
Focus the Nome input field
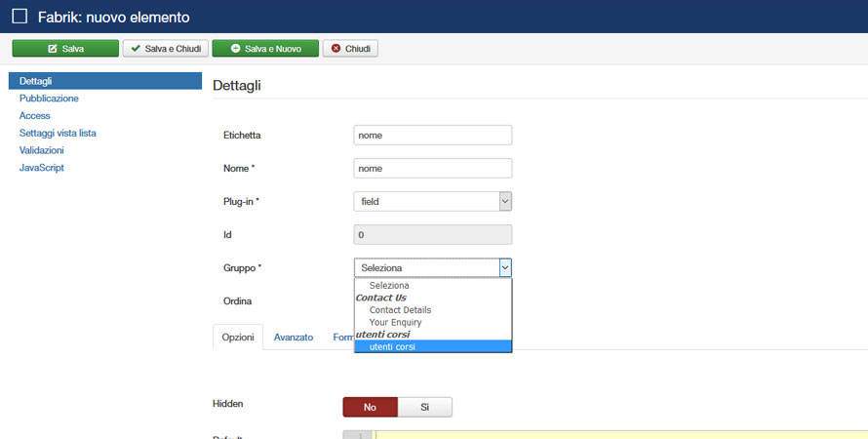click(x=433, y=169)
